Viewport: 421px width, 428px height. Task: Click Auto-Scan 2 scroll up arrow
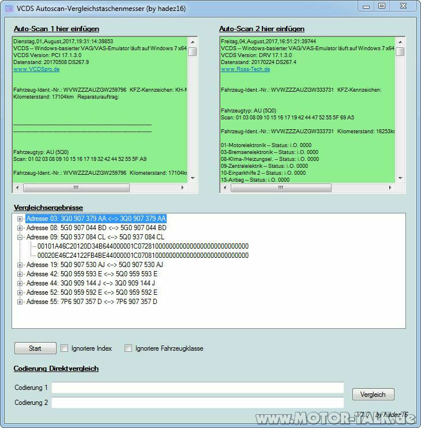(x=400, y=42)
